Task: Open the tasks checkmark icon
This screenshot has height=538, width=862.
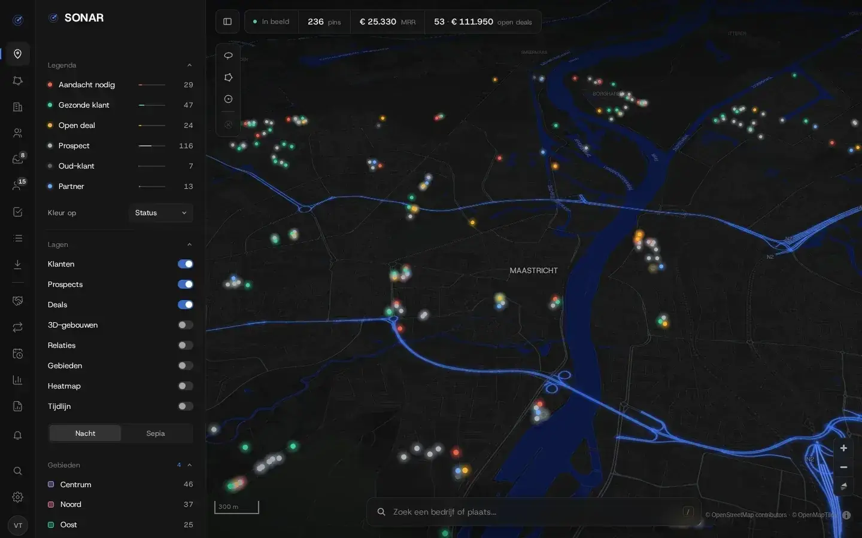Action: [x=18, y=212]
